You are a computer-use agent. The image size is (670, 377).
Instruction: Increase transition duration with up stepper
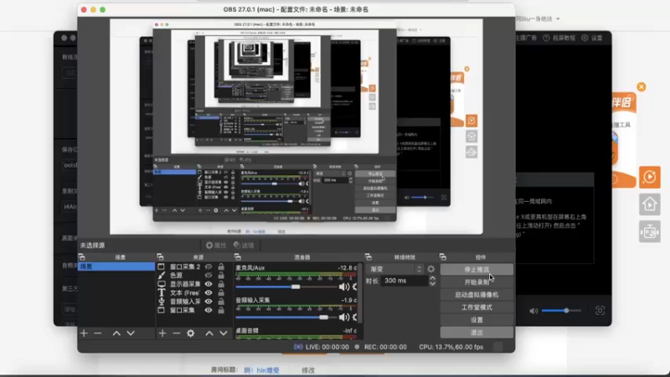point(432,278)
